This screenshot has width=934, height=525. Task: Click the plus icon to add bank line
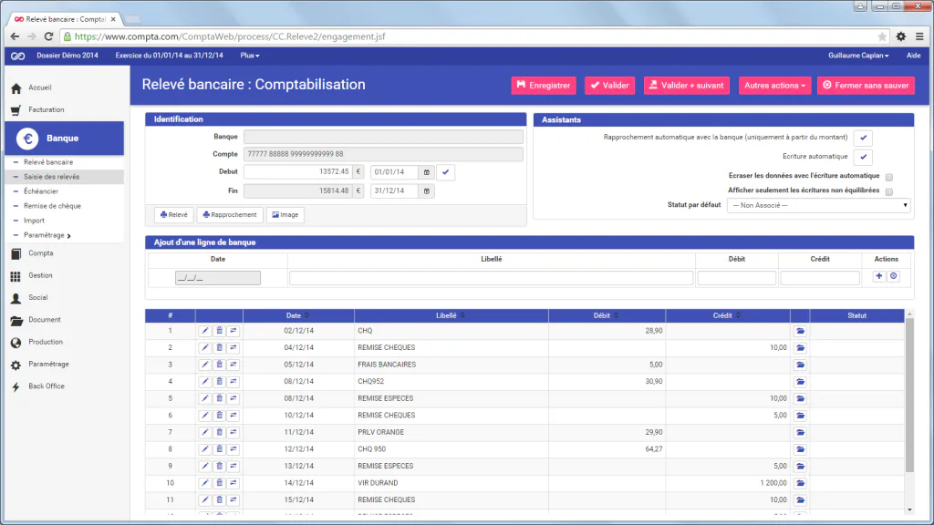[x=878, y=276]
